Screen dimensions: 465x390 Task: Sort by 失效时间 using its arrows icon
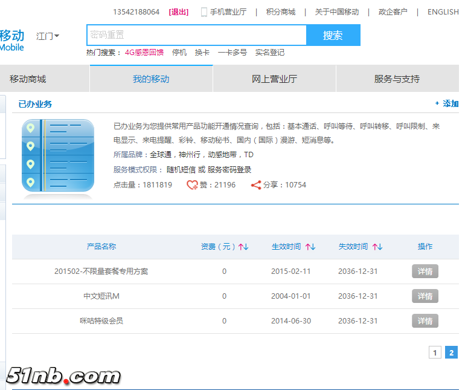pos(377,247)
